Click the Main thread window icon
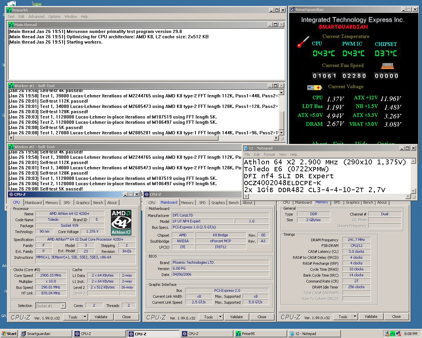The image size is (422, 338). pos(11,25)
